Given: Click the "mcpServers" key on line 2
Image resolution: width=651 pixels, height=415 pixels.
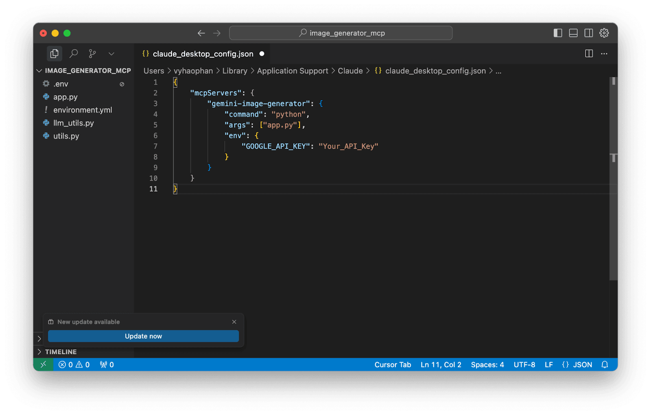Looking at the screenshot, I should click(216, 93).
